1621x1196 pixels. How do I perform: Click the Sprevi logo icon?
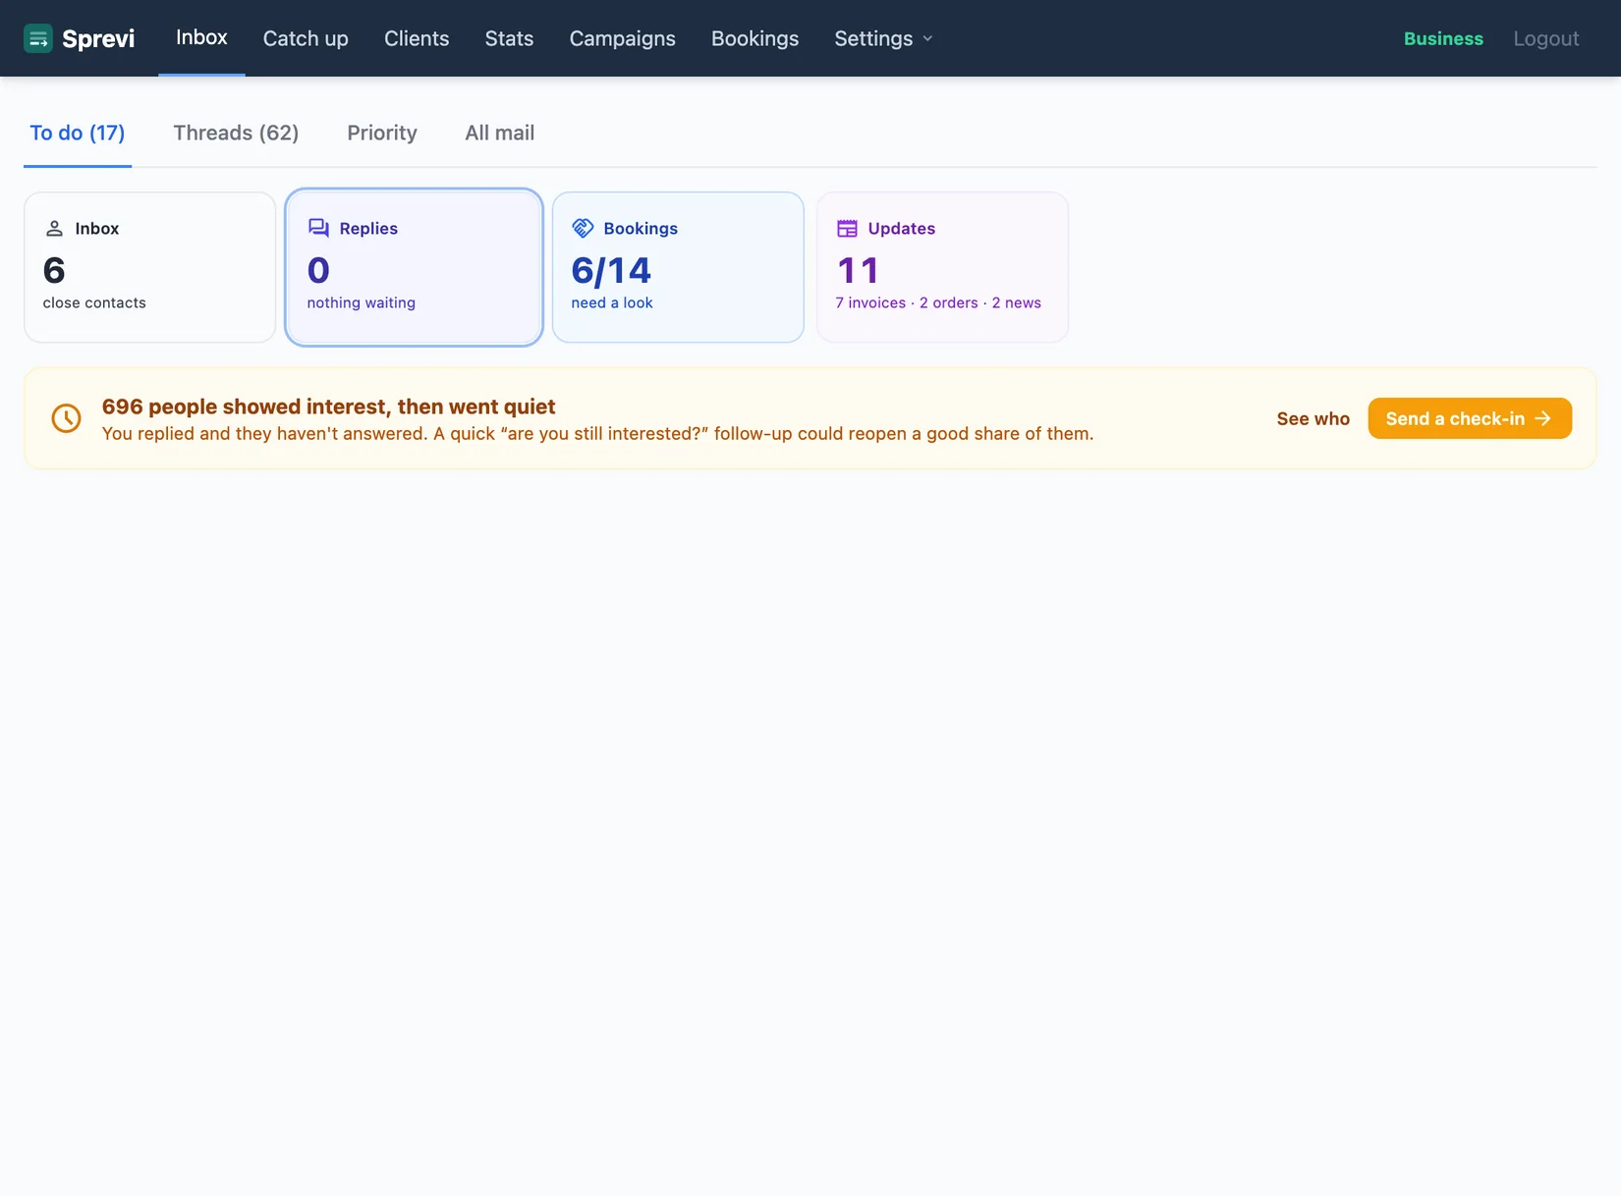point(38,38)
